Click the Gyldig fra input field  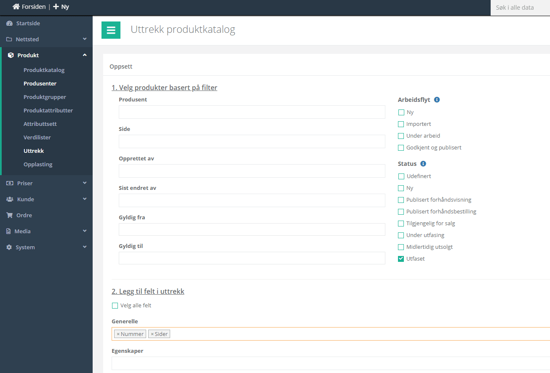252,229
